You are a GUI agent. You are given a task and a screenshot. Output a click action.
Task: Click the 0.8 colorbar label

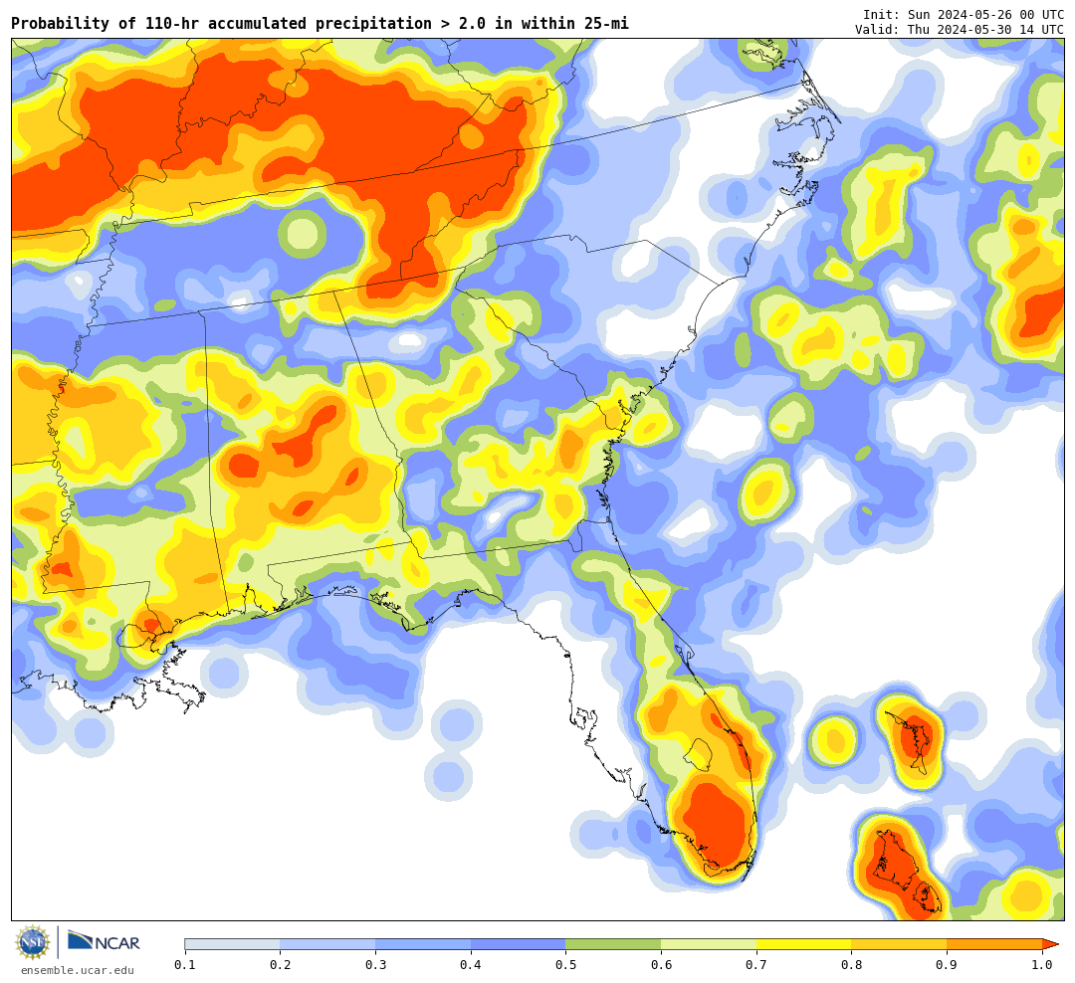pyautogui.click(x=852, y=965)
